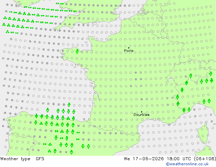Click the lone green shower symbol over Brittany
This screenshot has width=216, height=167.
pos(77,51)
